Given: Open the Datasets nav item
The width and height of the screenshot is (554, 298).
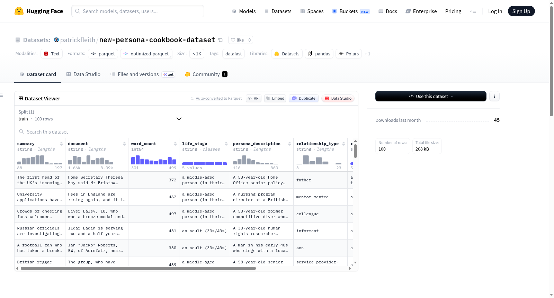Looking at the screenshot, I should click(278, 11).
